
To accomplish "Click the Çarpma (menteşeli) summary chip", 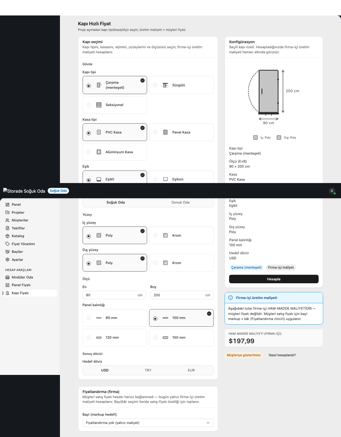I will pyautogui.click(x=246, y=268).
